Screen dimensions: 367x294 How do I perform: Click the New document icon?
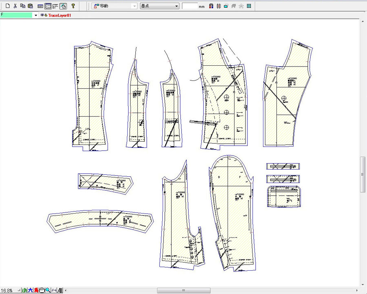[7, 6]
